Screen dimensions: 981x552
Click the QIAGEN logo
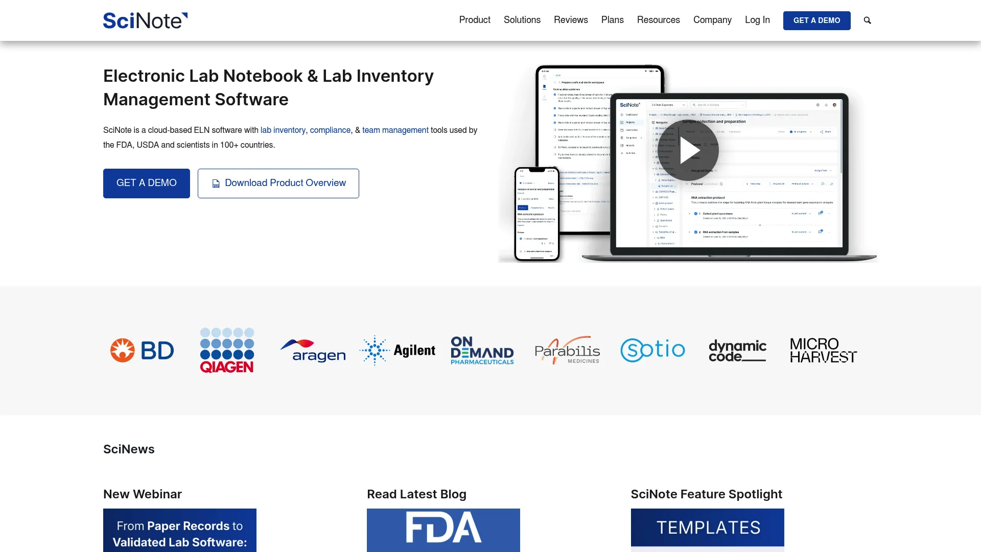point(227,351)
